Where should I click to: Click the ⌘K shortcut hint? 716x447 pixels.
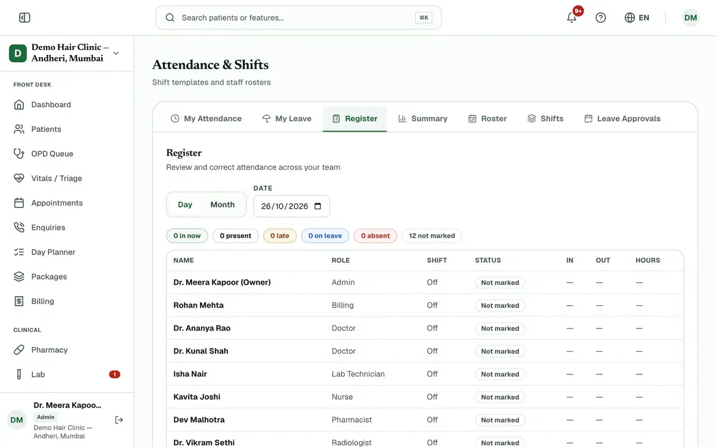click(424, 18)
